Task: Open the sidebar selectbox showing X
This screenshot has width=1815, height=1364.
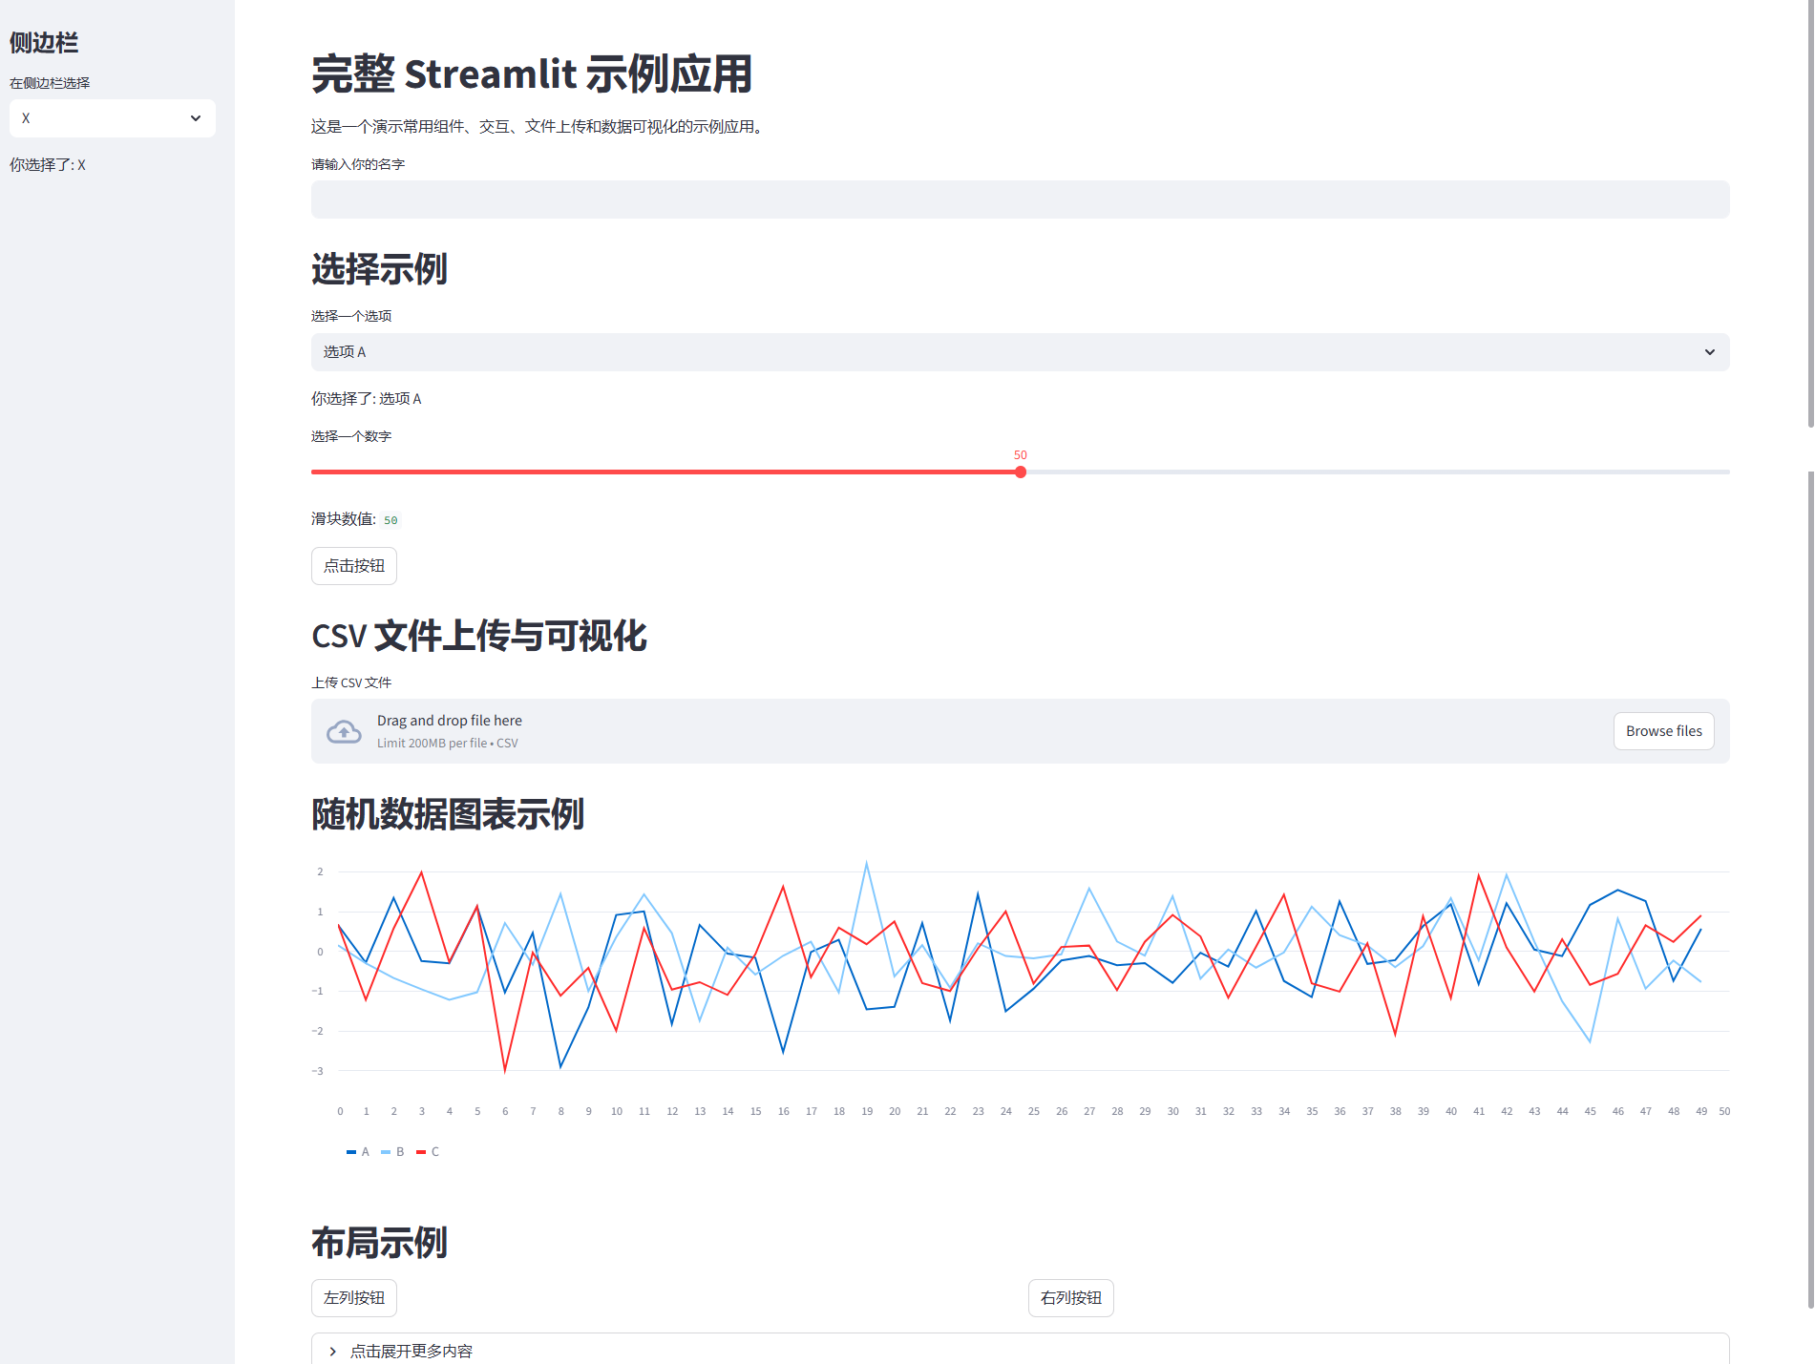Action: tap(113, 118)
